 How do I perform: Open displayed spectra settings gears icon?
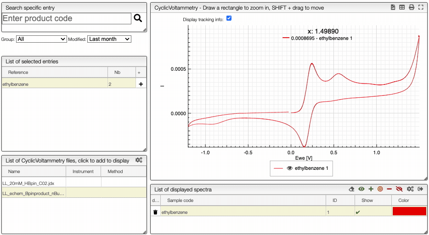pos(410,189)
